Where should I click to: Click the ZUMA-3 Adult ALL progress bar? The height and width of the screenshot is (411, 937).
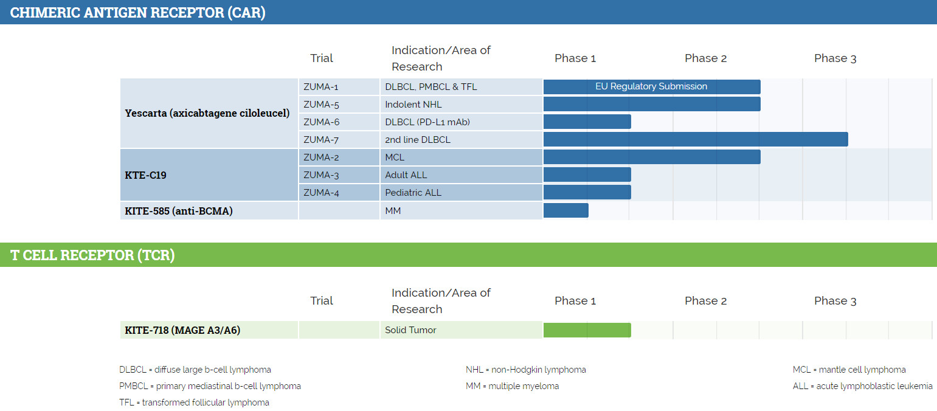[x=587, y=175]
